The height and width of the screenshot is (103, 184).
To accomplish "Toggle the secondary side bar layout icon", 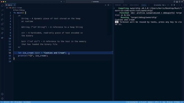I will tap(179, 2).
